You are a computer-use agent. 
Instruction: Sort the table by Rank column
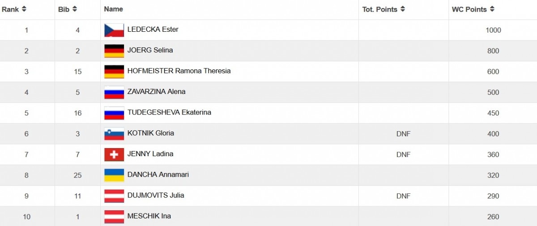pyautogui.click(x=24, y=9)
